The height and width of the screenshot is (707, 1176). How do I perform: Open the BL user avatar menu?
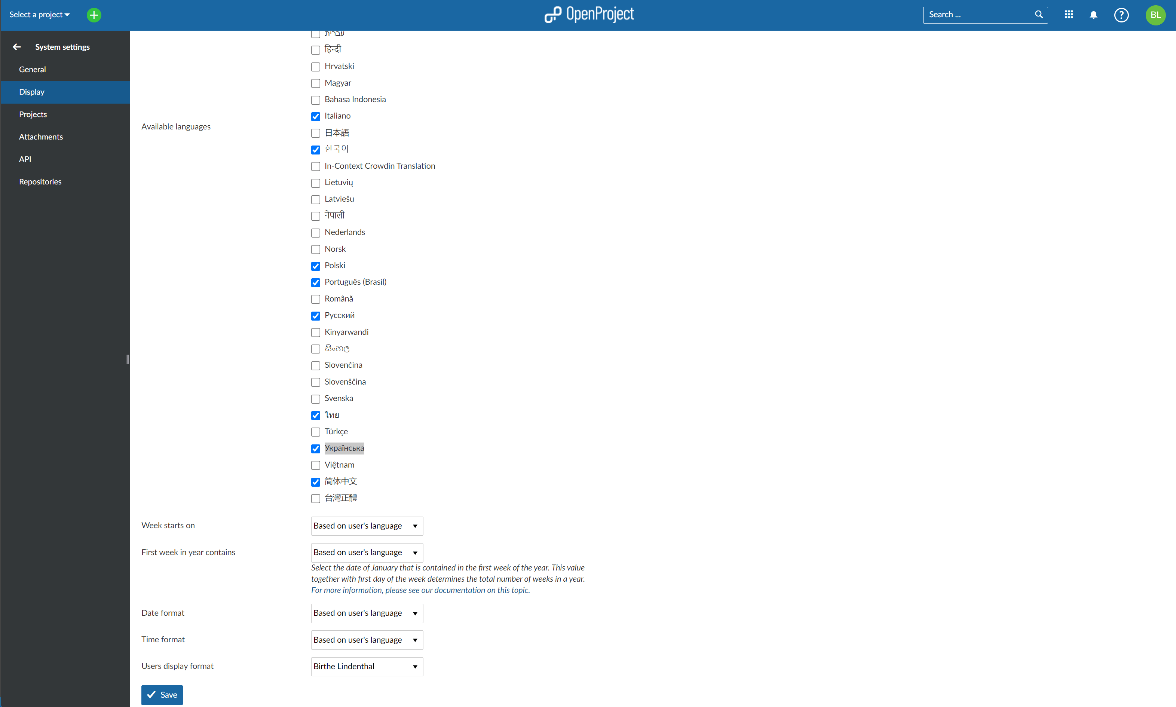[x=1155, y=15]
